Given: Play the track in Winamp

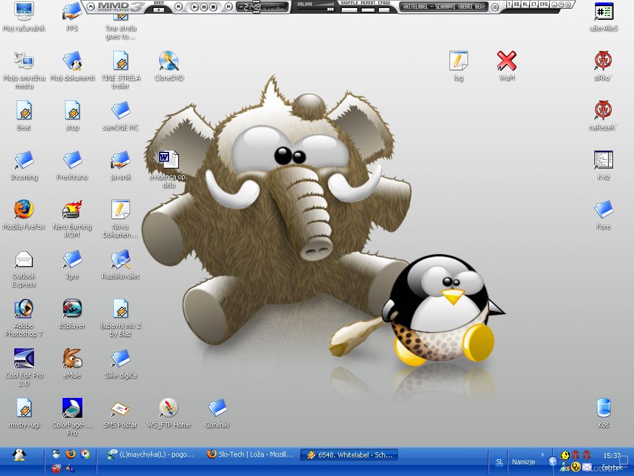Looking at the screenshot, I should click(194, 7).
